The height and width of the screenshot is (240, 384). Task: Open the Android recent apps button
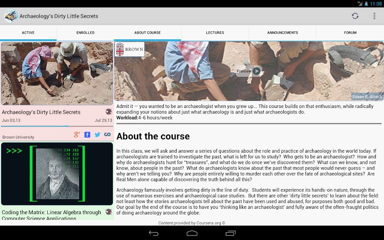tap(230, 233)
